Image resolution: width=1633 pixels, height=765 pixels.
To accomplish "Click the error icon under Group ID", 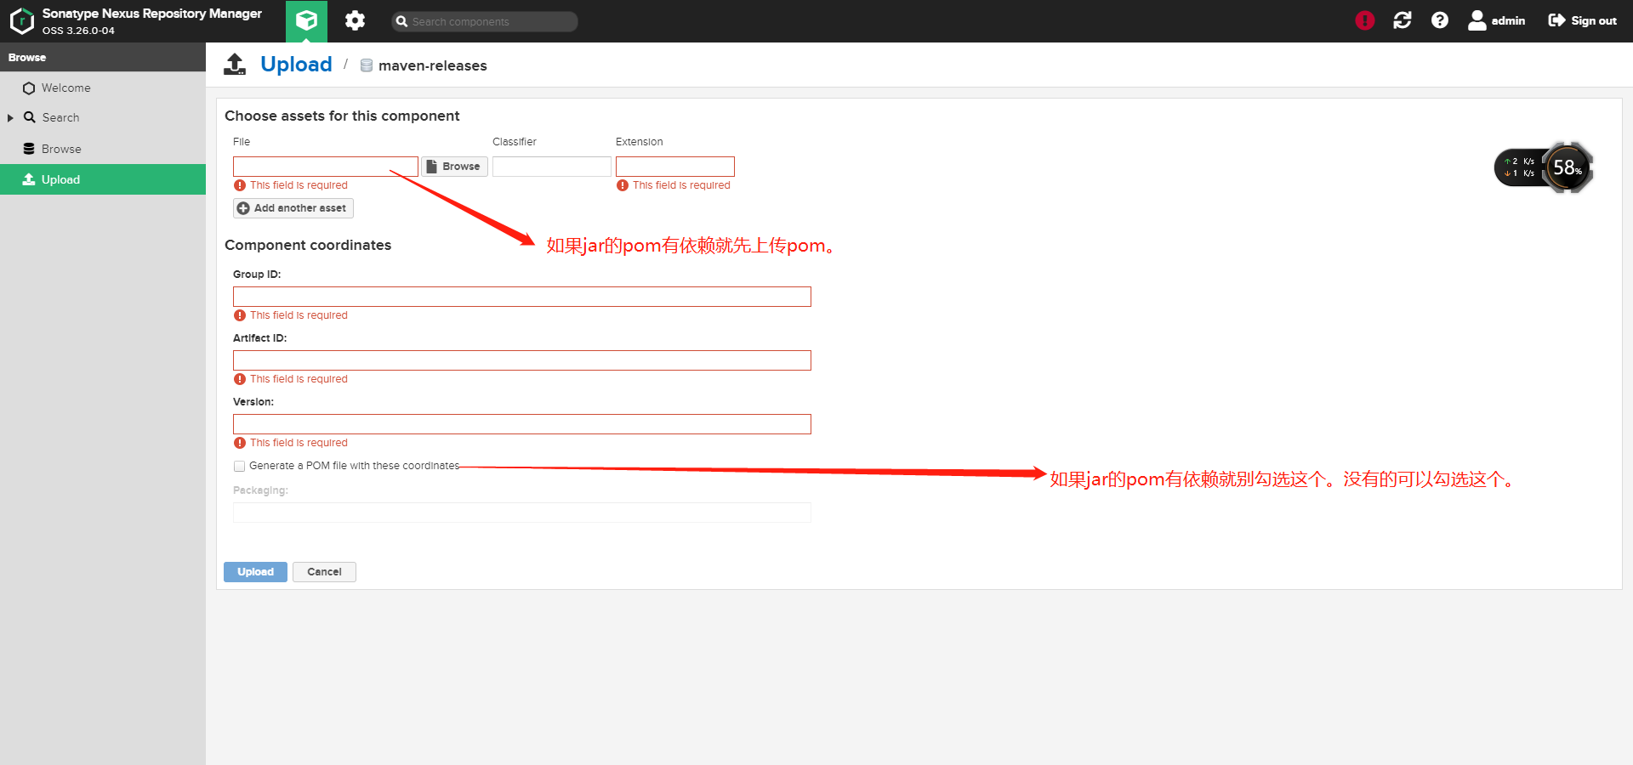I will [240, 315].
